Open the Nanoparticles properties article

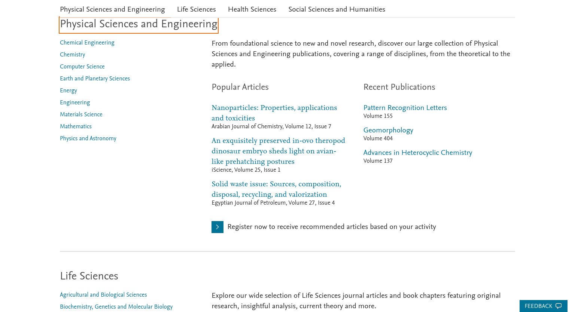coord(274,113)
